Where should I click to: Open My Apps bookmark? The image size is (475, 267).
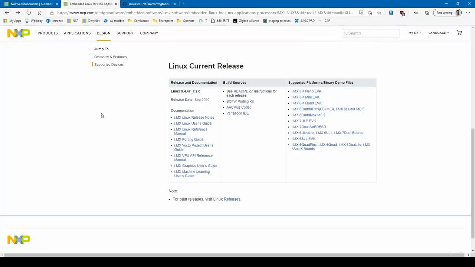coord(12,21)
